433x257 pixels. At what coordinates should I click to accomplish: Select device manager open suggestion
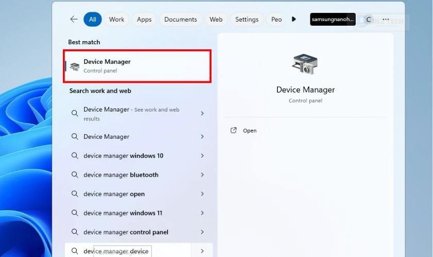[x=114, y=194]
